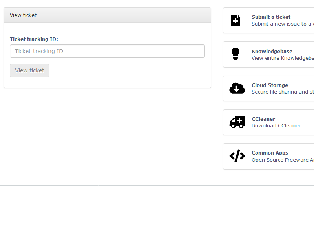This screenshot has height=236, width=314.
Task: Open the Submit a ticket link
Action: [x=271, y=17]
